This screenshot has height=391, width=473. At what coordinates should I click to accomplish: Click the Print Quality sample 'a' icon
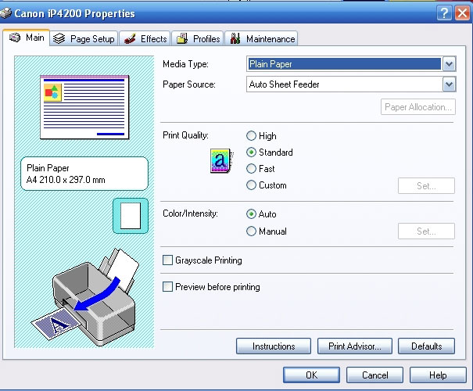[x=222, y=160]
